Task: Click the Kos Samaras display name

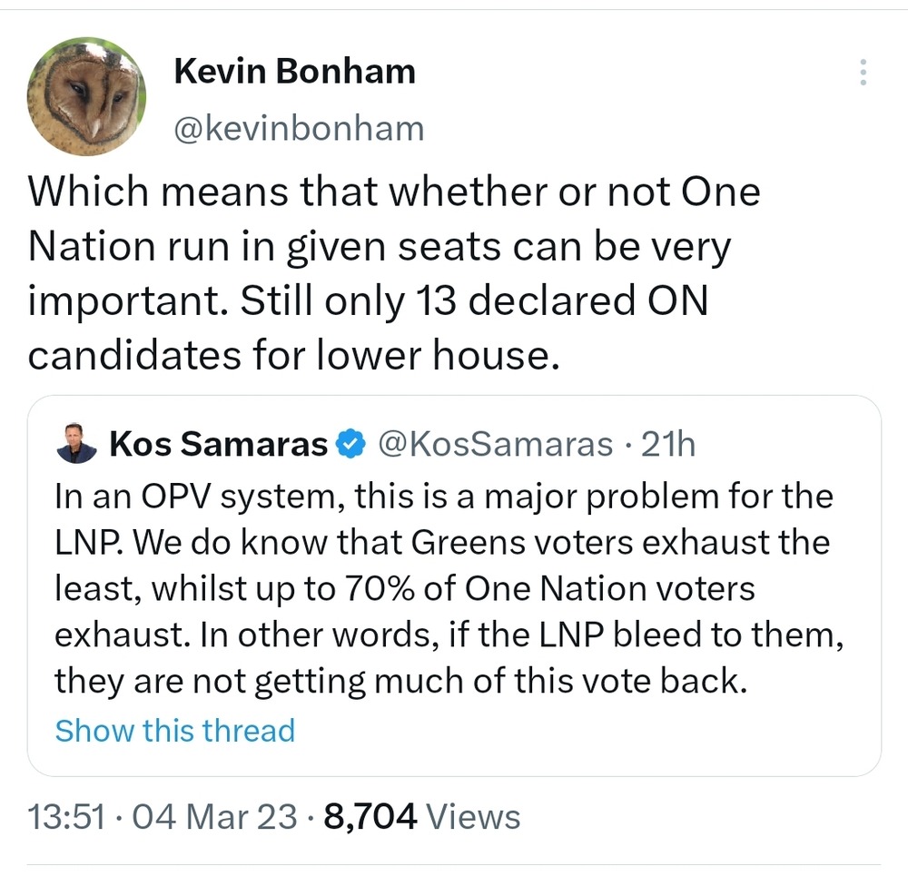Action: 218,444
